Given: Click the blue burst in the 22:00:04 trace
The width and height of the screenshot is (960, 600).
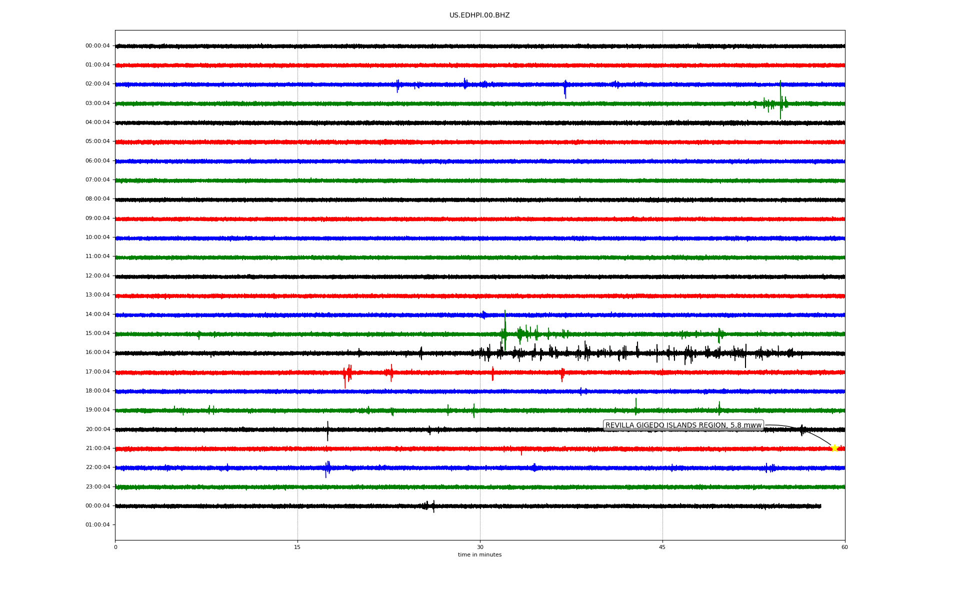Looking at the screenshot, I should [327, 469].
